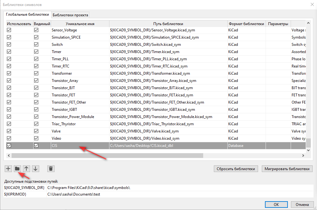
Task: Click the folder icon to browse libraries
Action: 18,169
